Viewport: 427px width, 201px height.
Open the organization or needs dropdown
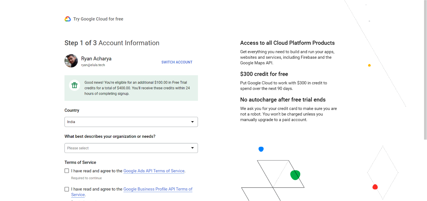[131, 148]
